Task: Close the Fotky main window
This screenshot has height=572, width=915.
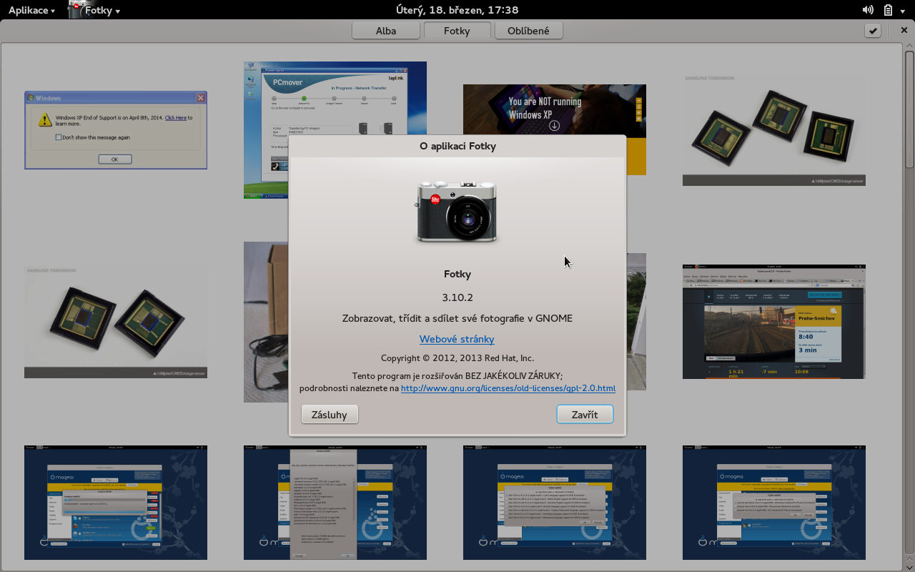Action: (905, 30)
